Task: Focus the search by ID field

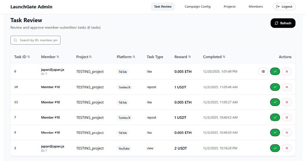Action: point(35,40)
